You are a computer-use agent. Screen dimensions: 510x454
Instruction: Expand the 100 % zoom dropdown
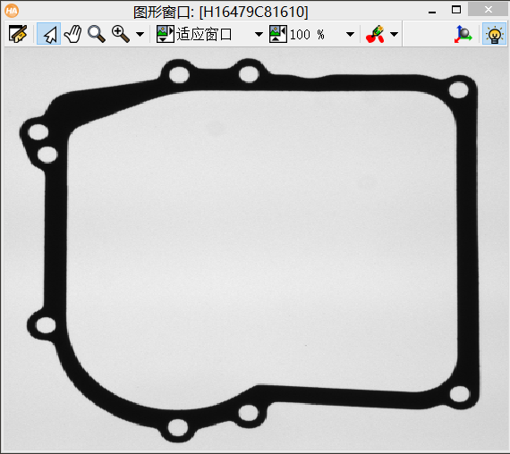[x=350, y=34]
